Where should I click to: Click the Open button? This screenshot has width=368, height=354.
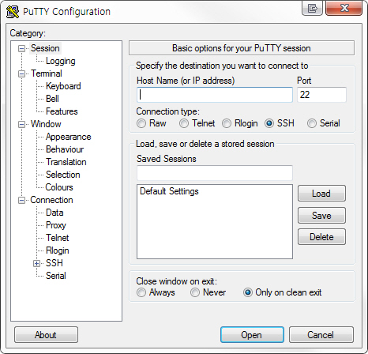click(x=252, y=335)
